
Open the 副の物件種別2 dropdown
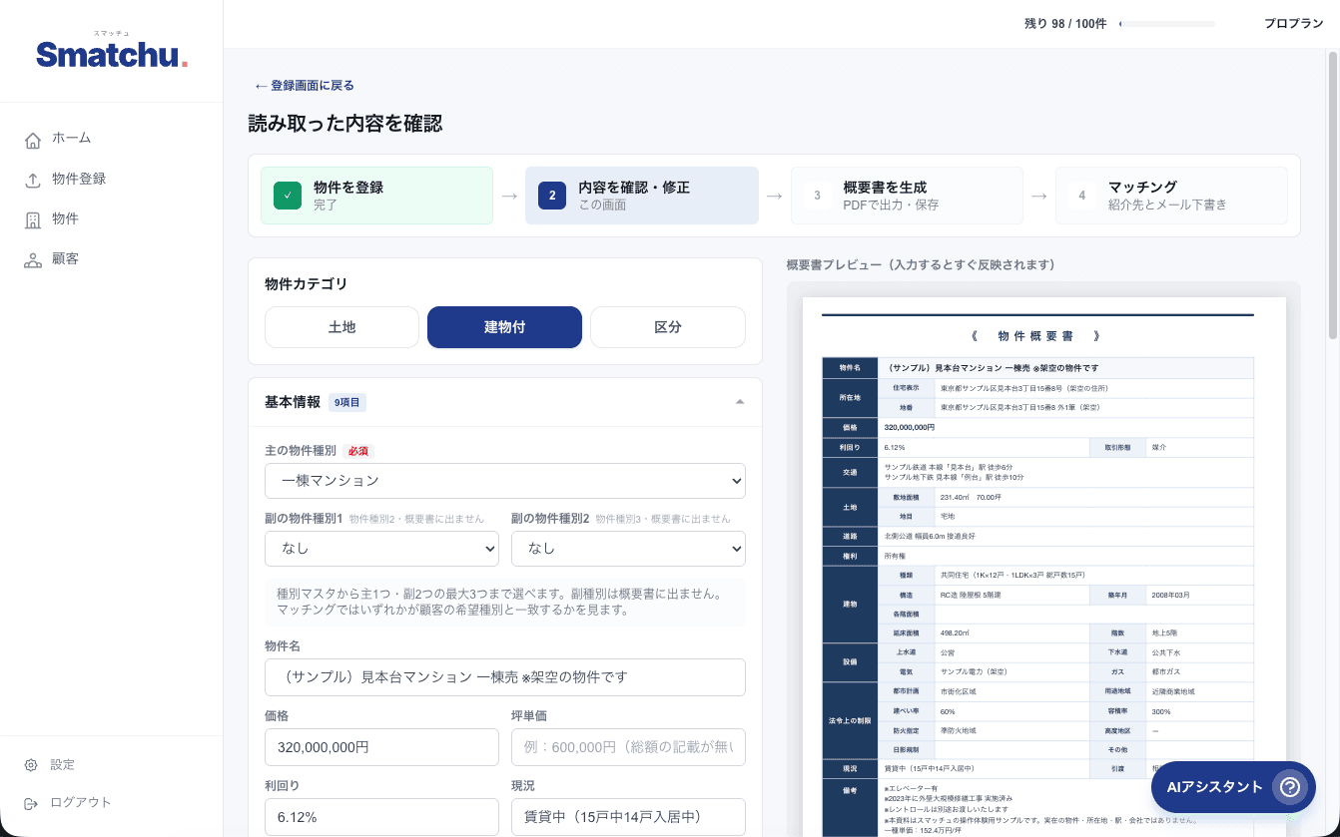[628, 548]
